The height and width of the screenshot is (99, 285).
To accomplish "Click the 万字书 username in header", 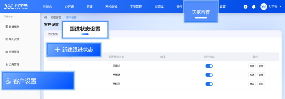I will [273, 7].
